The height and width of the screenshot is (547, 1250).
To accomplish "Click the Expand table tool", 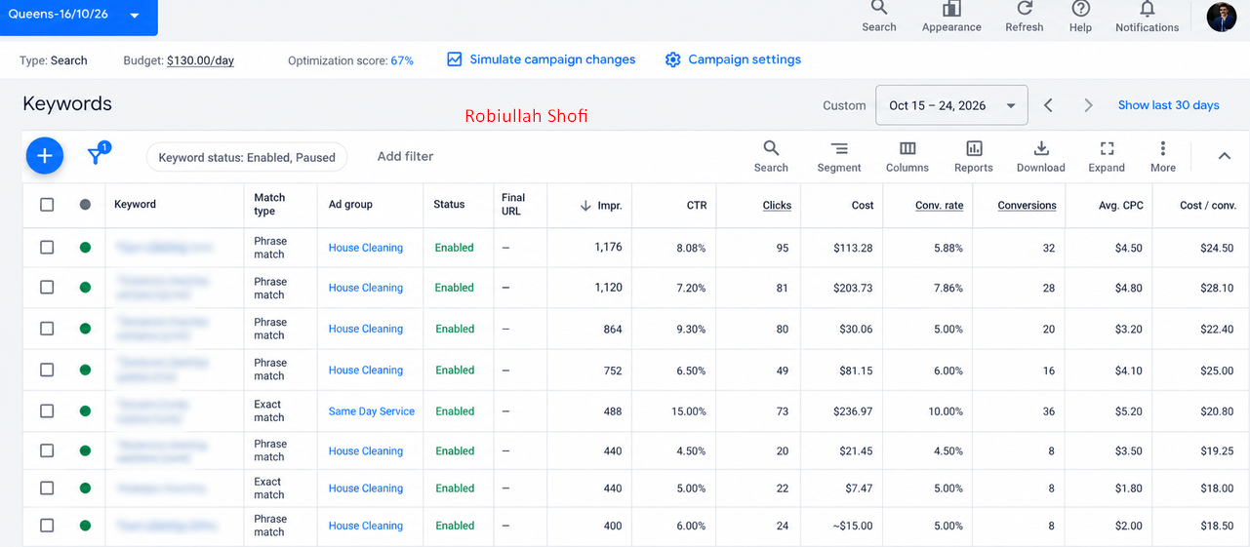I will tap(1107, 148).
